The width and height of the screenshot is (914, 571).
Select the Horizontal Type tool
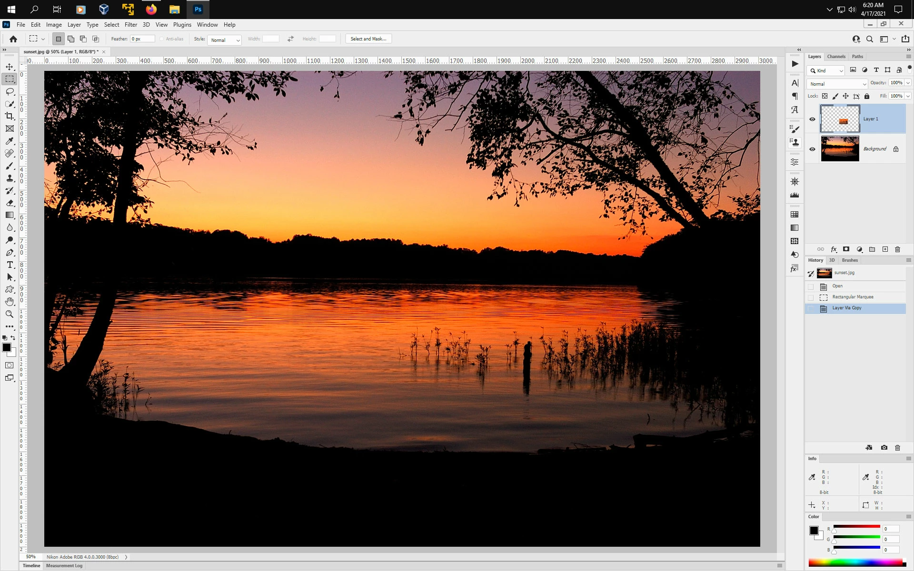coord(10,265)
